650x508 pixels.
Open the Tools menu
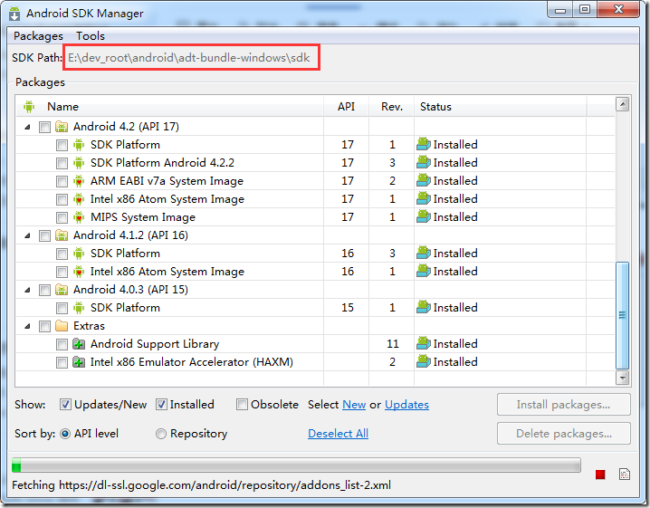pos(91,36)
